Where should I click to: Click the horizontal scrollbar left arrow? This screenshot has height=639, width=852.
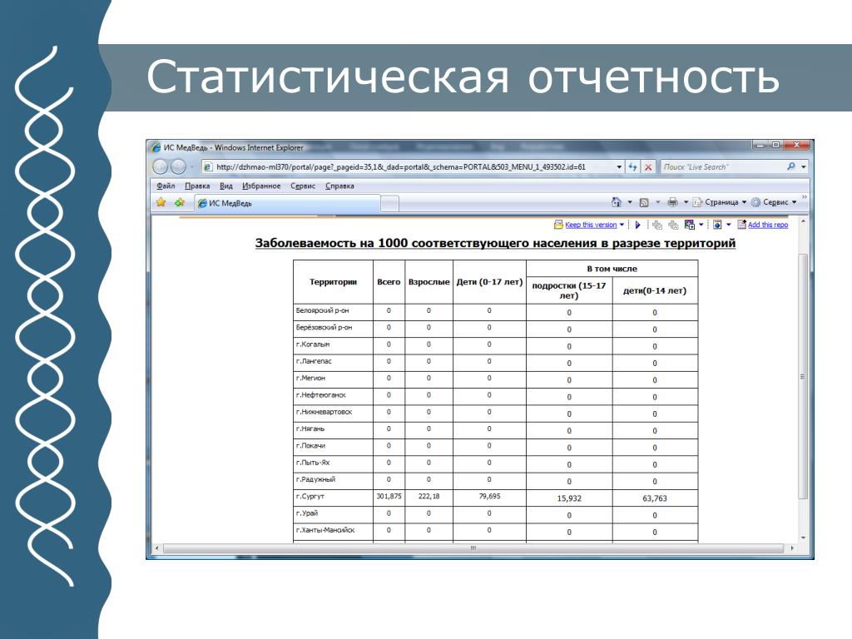pyautogui.click(x=157, y=548)
